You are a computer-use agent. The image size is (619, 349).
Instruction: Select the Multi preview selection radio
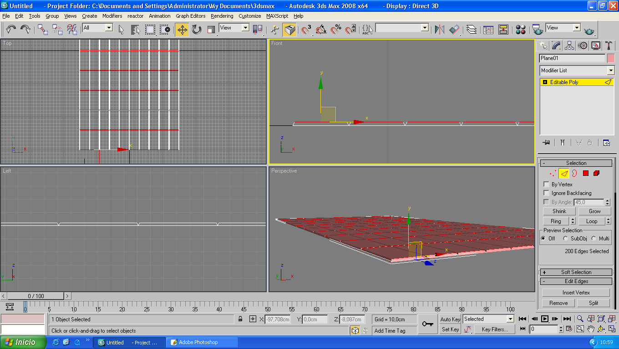pos(594,239)
